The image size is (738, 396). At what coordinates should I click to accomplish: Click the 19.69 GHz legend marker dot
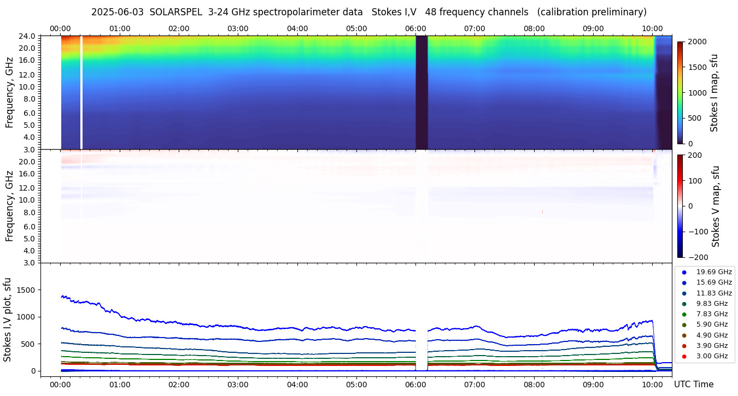point(684,272)
